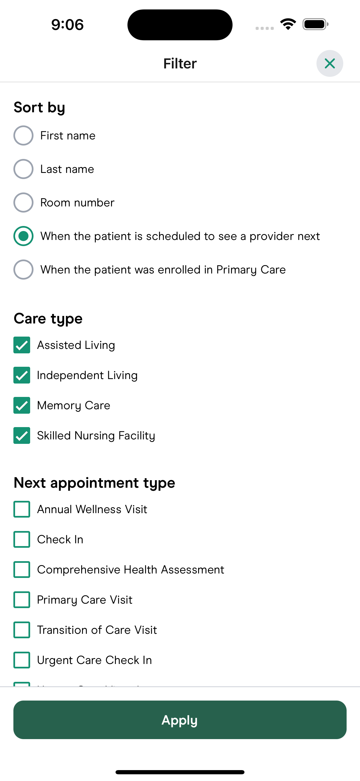Image resolution: width=360 pixels, height=781 pixels.
Task: Tap the battery status icon
Action: pyautogui.click(x=315, y=24)
